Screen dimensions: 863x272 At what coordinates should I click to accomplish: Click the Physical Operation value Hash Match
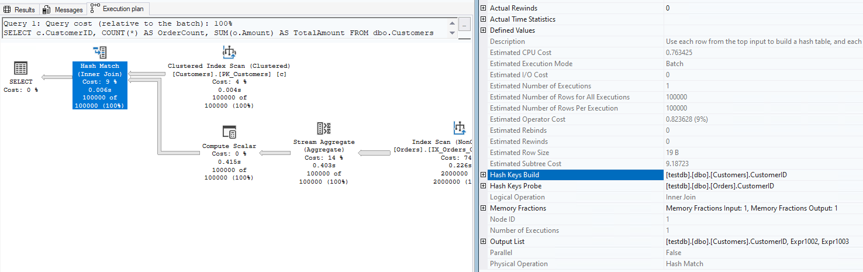[684, 264]
